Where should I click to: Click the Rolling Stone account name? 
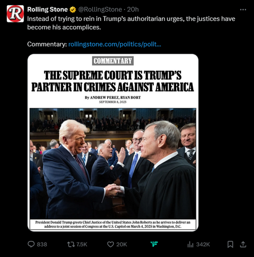pos(47,10)
